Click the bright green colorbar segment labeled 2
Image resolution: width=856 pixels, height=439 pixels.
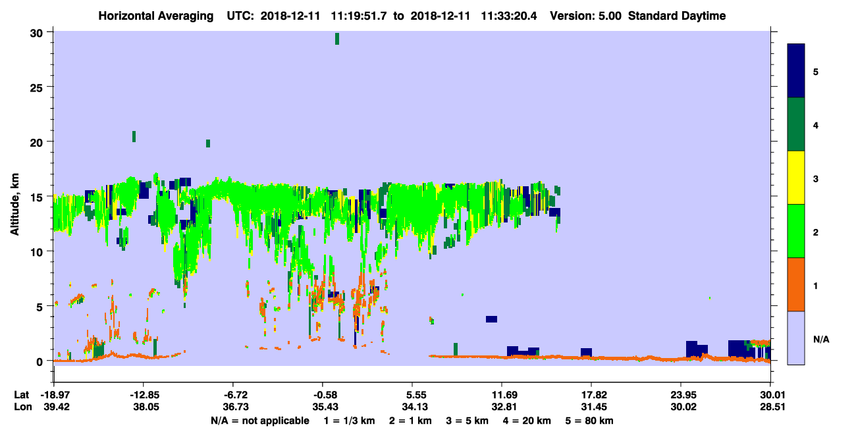pyautogui.click(x=796, y=231)
